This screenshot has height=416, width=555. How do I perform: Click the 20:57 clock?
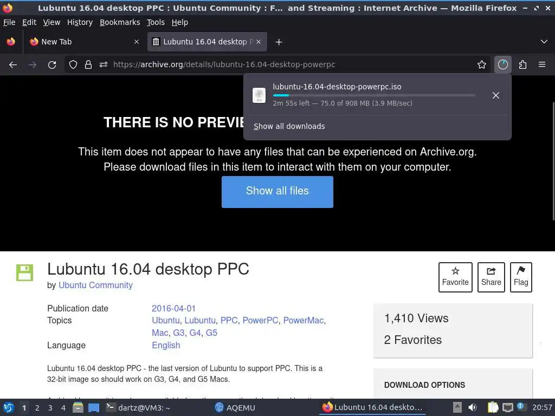pos(542,407)
